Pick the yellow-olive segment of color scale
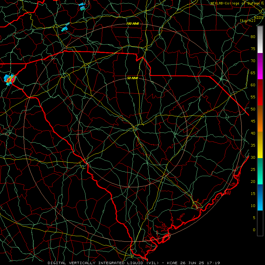 [260, 145]
